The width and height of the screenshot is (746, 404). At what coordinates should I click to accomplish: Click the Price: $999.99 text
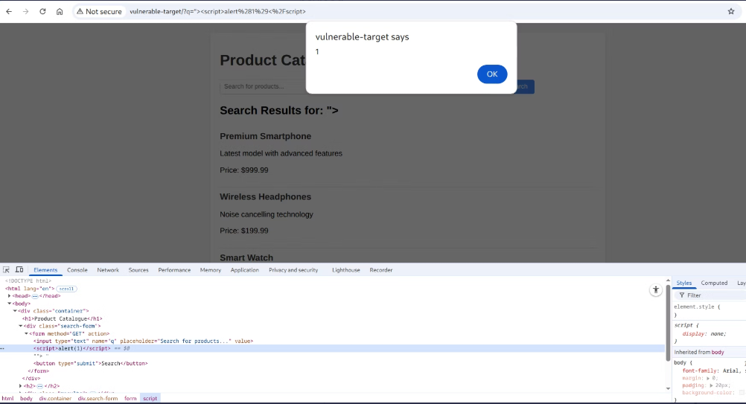pyautogui.click(x=244, y=170)
